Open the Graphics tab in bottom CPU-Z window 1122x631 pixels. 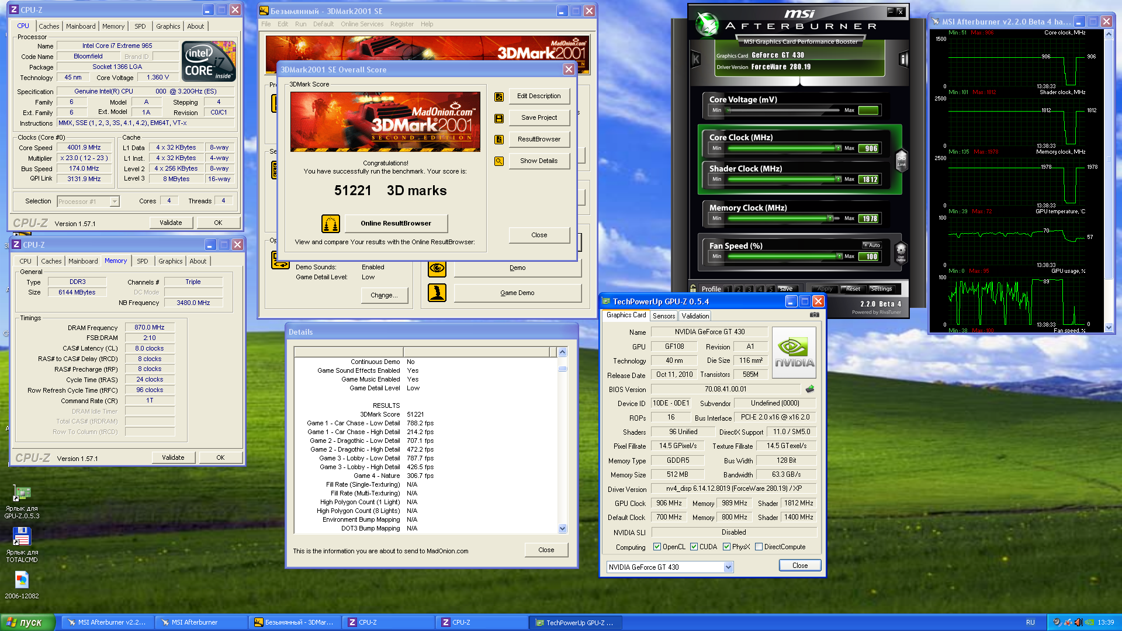click(x=171, y=261)
